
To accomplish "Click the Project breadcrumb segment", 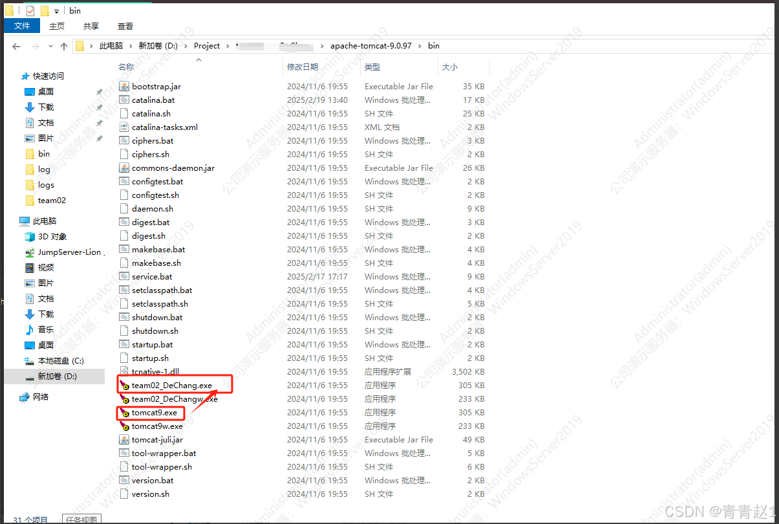I will click(207, 46).
